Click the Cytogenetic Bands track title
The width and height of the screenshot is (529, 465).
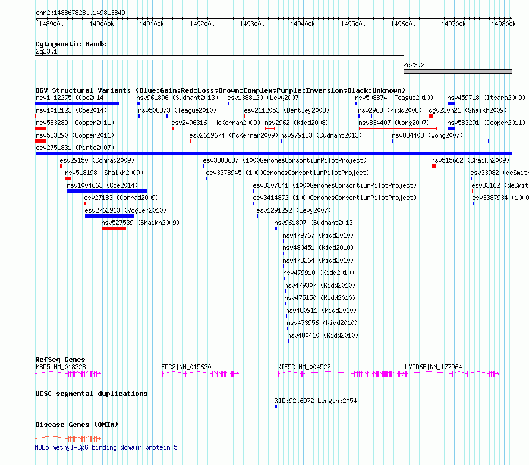pos(71,44)
